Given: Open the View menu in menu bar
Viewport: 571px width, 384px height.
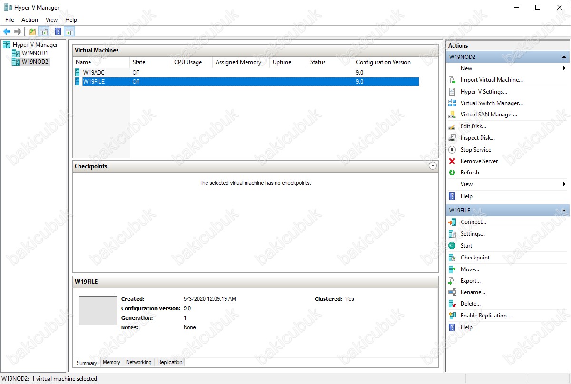Looking at the screenshot, I should (51, 20).
